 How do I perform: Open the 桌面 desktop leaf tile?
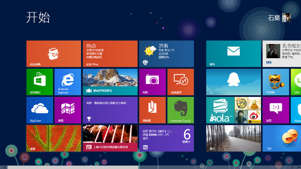coord(54,138)
